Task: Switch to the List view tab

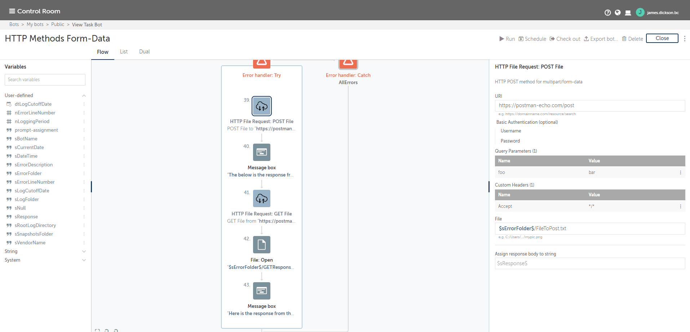Action: click(124, 52)
